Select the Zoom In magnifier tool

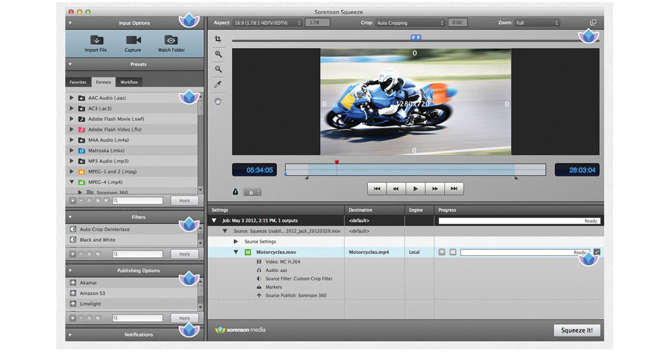[218, 54]
